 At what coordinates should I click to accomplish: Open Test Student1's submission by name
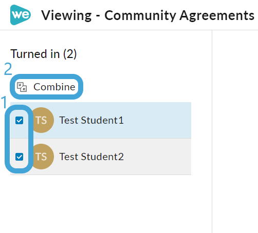pyautogui.click(x=91, y=120)
